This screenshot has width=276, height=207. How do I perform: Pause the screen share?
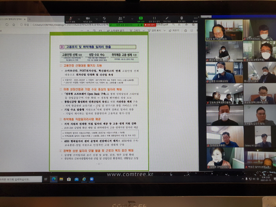(154, 19)
